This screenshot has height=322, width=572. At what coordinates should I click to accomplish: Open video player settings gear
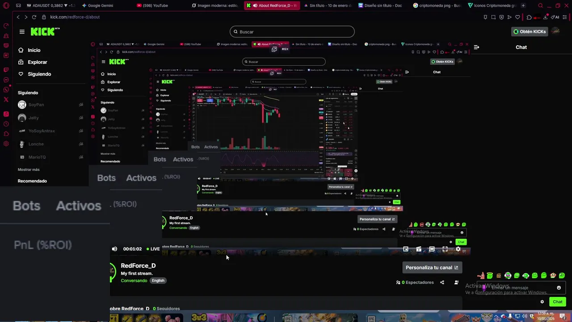click(x=458, y=249)
